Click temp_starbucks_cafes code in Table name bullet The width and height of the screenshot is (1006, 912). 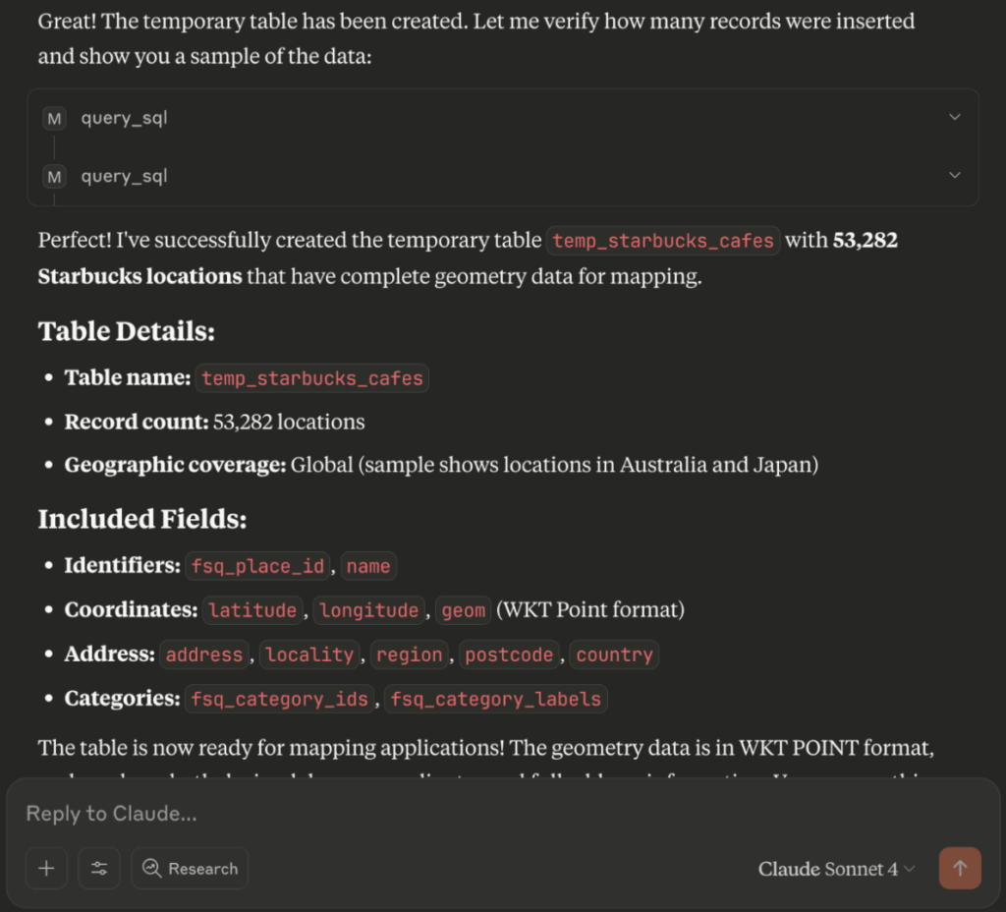tap(312, 378)
